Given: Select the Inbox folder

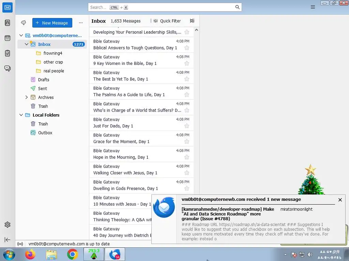Looking at the screenshot, I should (x=52, y=44).
